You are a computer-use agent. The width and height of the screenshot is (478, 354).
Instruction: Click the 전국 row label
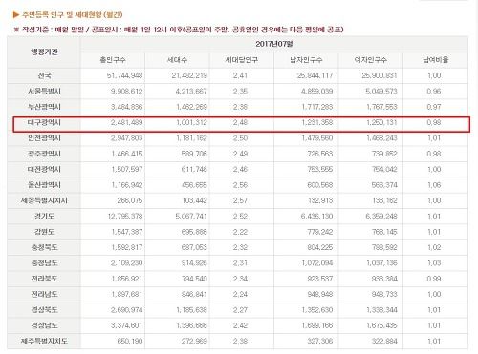click(44, 75)
